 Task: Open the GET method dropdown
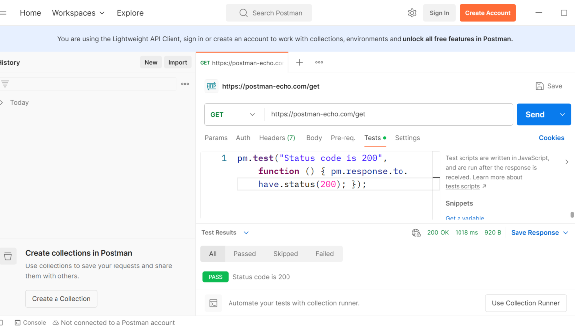tap(232, 115)
